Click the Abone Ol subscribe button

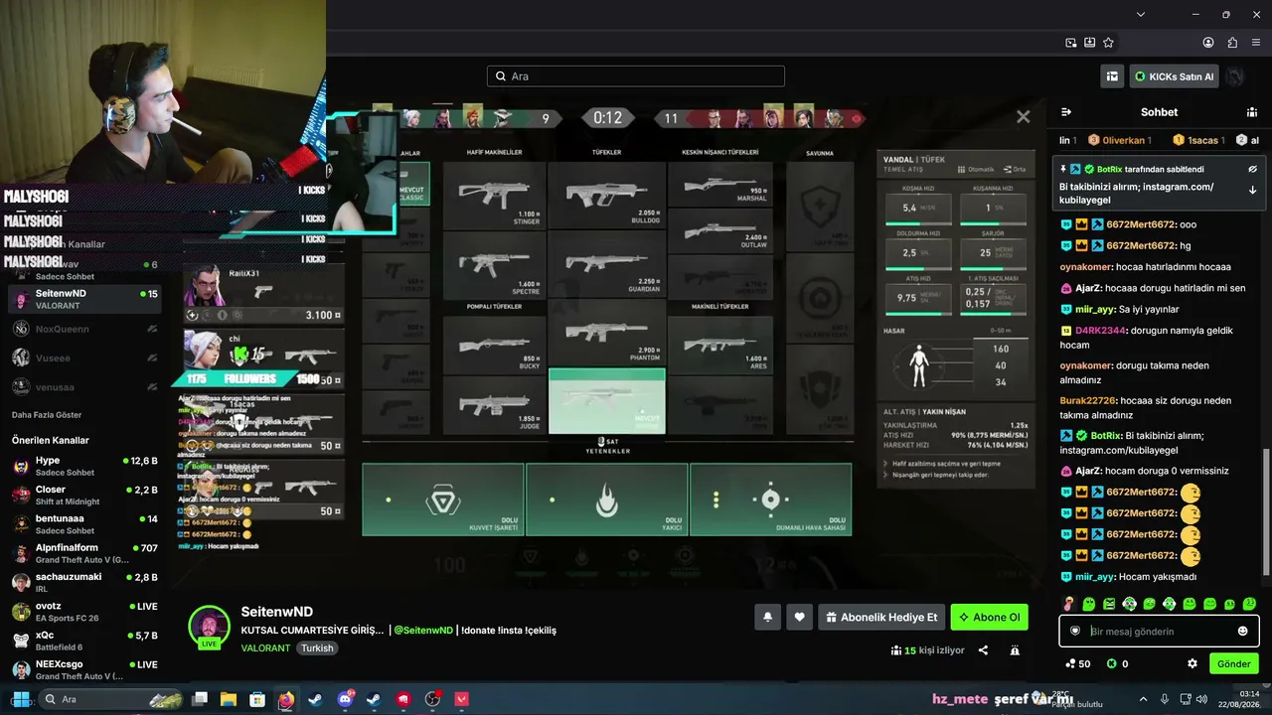[x=989, y=617]
